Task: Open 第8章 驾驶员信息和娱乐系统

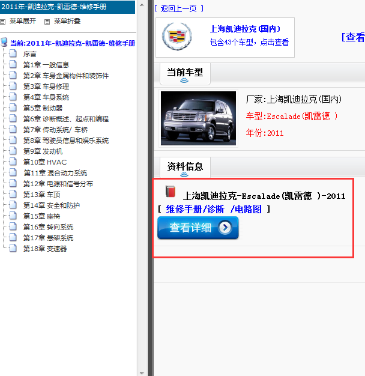Action: (66, 141)
